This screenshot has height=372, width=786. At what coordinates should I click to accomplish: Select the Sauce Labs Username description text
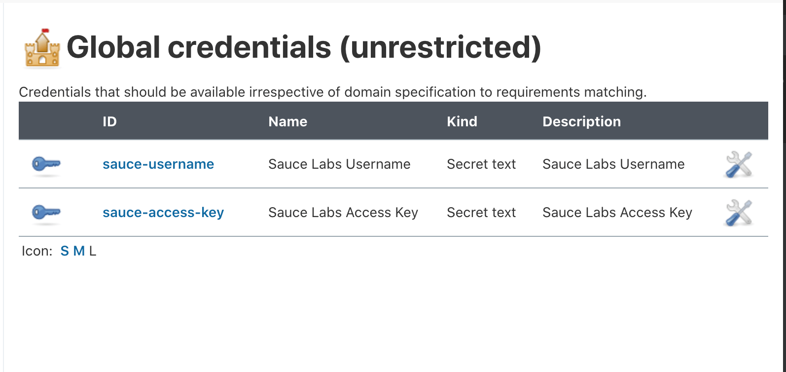(613, 164)
